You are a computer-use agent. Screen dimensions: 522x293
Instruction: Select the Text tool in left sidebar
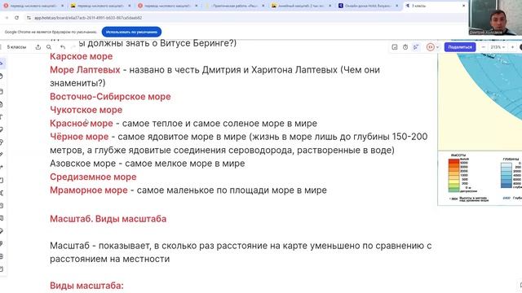tap(2, 117)
